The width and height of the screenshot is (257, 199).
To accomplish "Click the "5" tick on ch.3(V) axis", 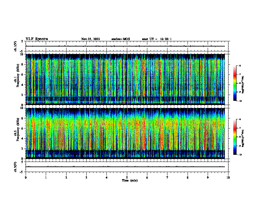I will (x=22, y=162).
